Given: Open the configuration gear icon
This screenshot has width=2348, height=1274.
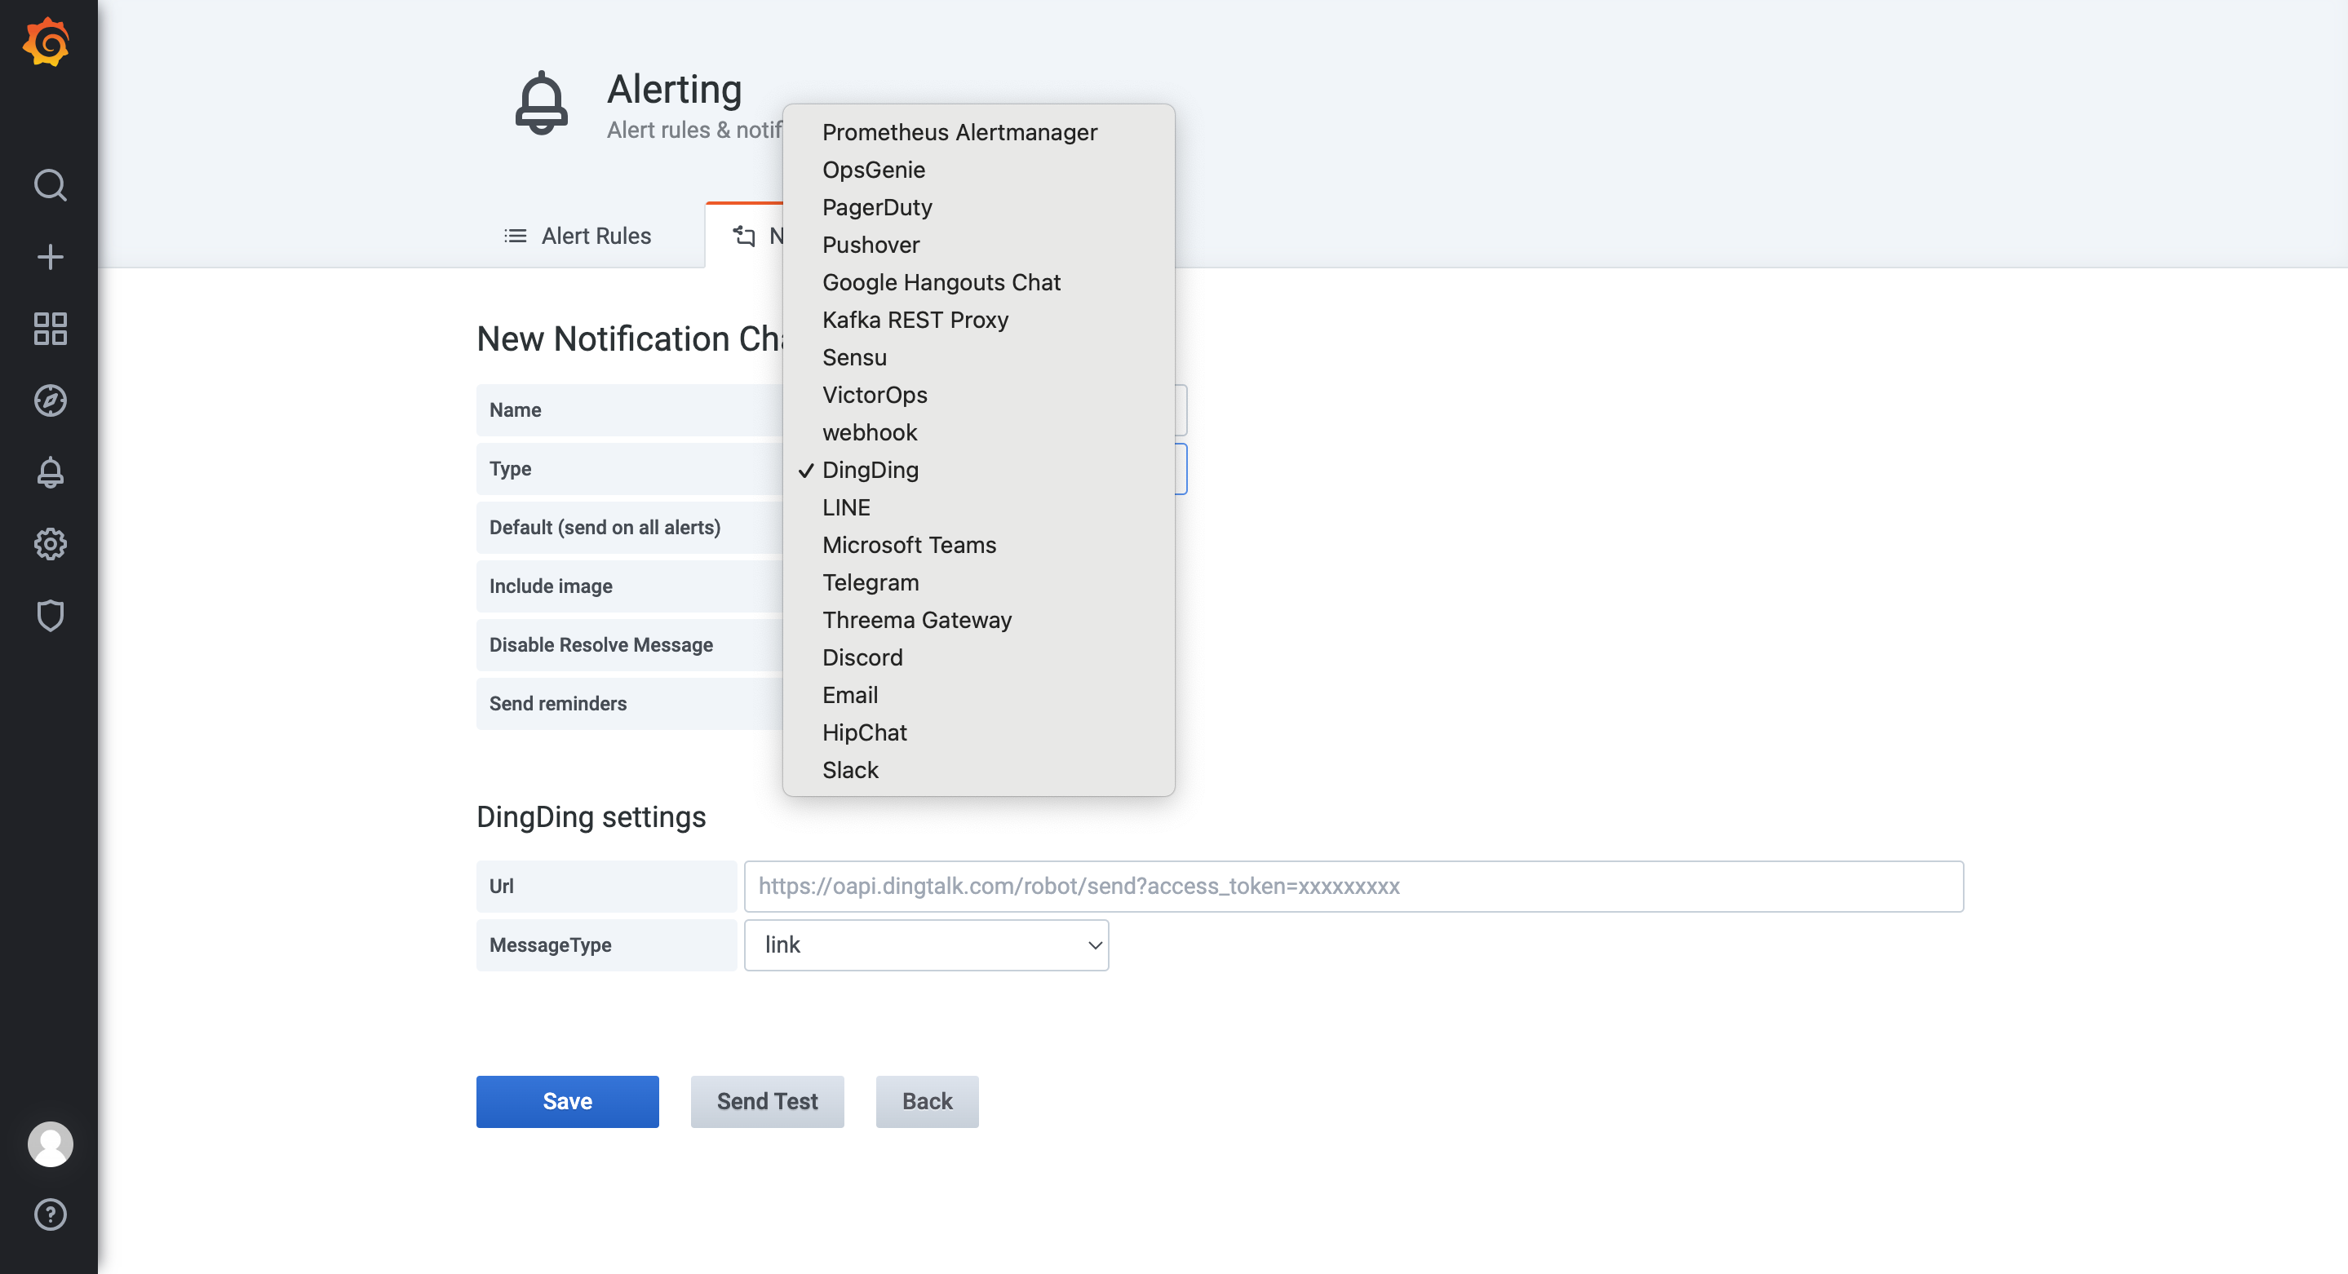Looking at the screenshot, I should (49, 544).
